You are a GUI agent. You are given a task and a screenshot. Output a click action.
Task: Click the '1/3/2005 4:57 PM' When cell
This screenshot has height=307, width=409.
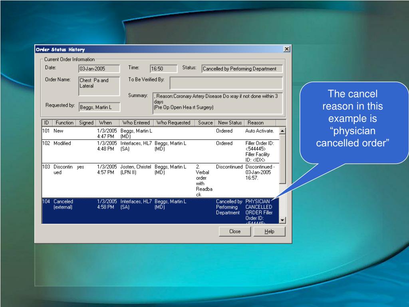coord(107,169)
